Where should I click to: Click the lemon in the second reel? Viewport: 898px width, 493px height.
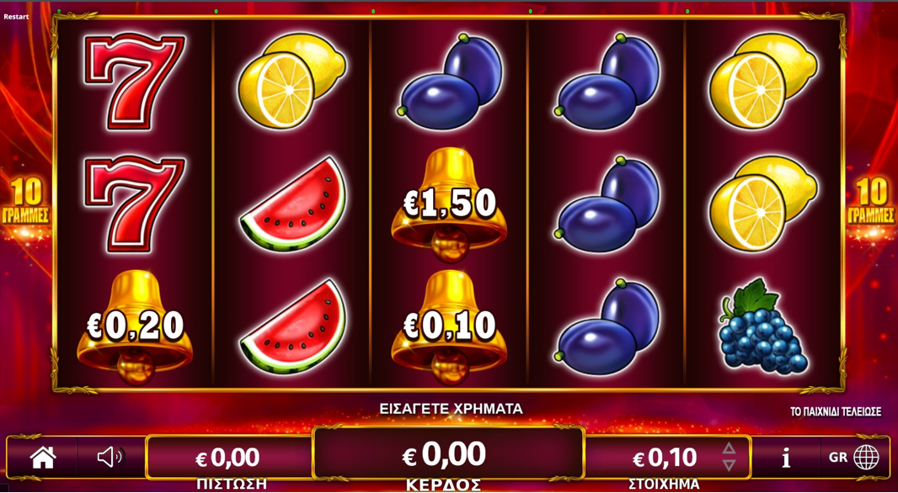point(292,80)
